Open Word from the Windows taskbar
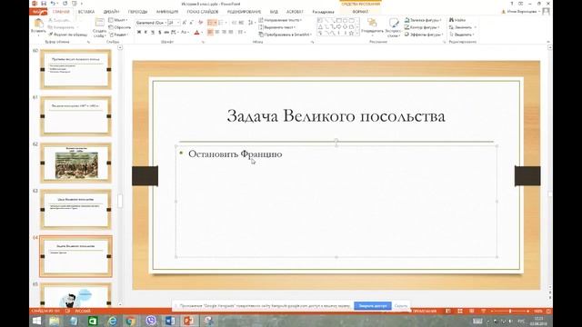582x327 pixels. [x=170, y=321]
